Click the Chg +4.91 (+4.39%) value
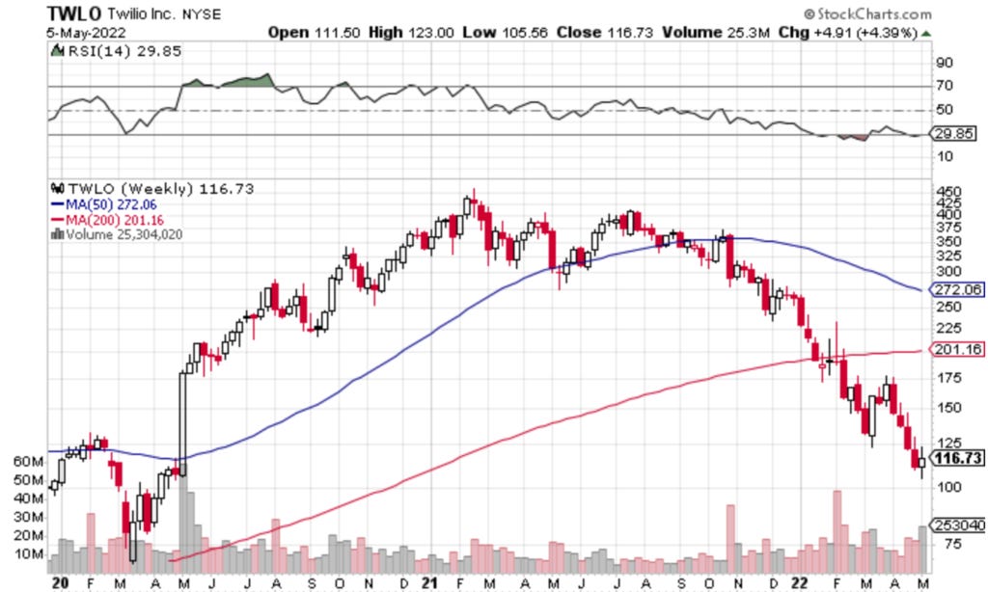The width and height of the screenshot is (988, 592). [x=847, y=32]
